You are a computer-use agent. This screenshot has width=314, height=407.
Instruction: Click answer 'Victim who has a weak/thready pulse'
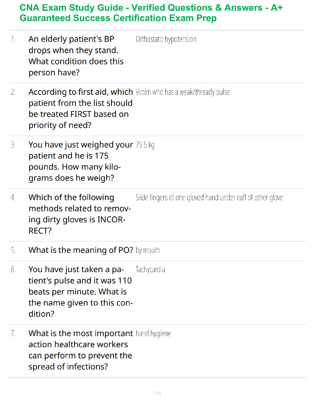(183, 92)
